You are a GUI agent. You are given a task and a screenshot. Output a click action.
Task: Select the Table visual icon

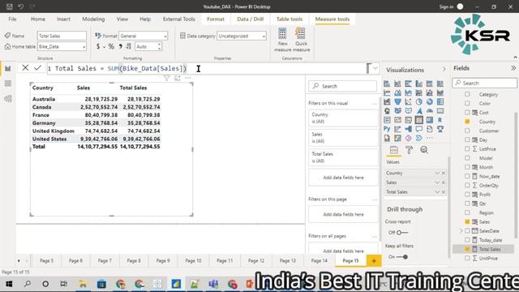click(x=418, y=120)
